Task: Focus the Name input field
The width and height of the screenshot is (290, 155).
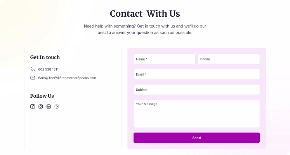Action: click(164, 59)
